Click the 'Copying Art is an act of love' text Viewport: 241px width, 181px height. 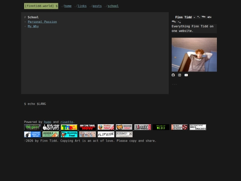coord(87,141)
